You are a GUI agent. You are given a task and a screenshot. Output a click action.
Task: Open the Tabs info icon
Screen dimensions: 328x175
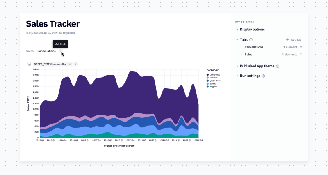click(251, 40)
